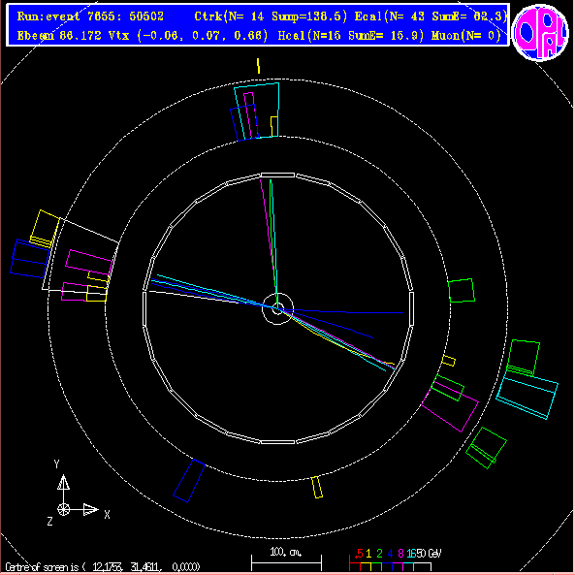
Task: Click the Y axis arrow head
Action: tap(63, 482)
